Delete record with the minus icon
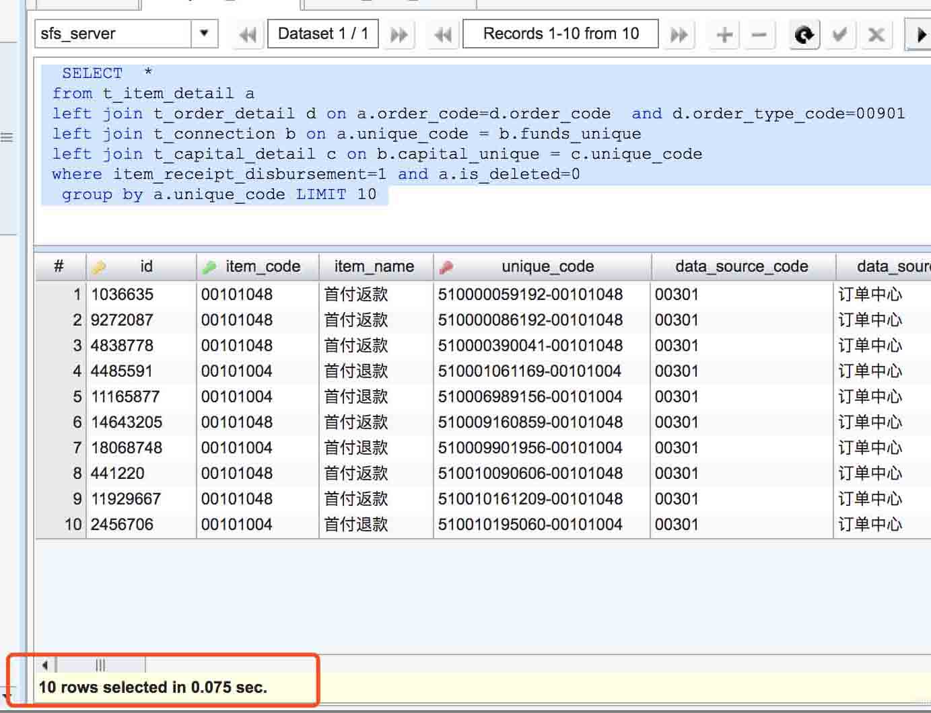 tap(759, 34)
